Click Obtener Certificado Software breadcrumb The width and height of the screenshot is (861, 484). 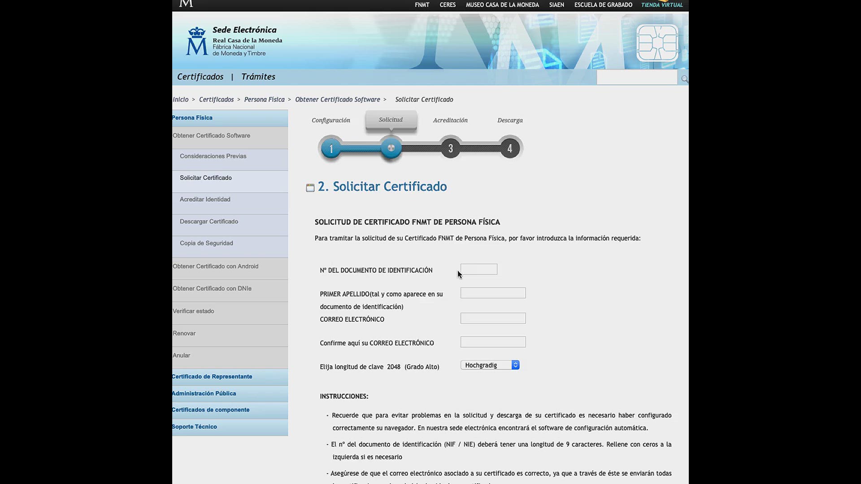338,99
